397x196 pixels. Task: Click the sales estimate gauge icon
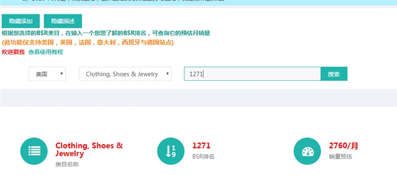coord(308,151)
